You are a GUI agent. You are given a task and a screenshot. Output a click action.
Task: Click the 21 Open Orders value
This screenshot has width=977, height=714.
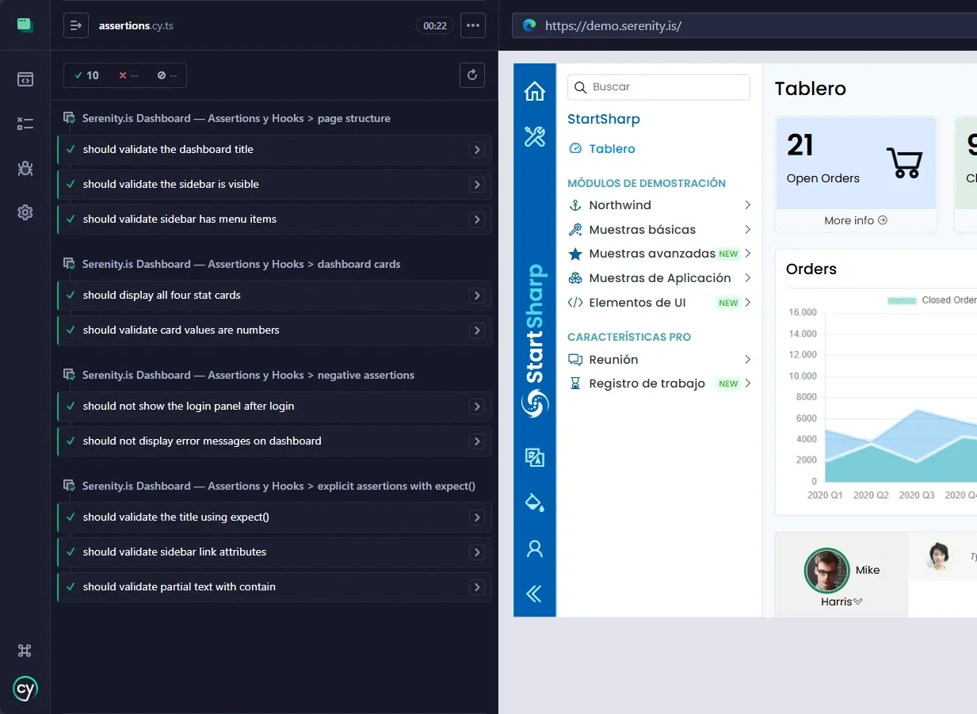click(x=800, y=145)
